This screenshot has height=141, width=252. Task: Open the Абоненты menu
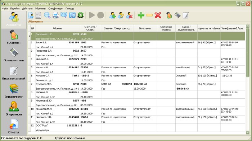(40, 9)
